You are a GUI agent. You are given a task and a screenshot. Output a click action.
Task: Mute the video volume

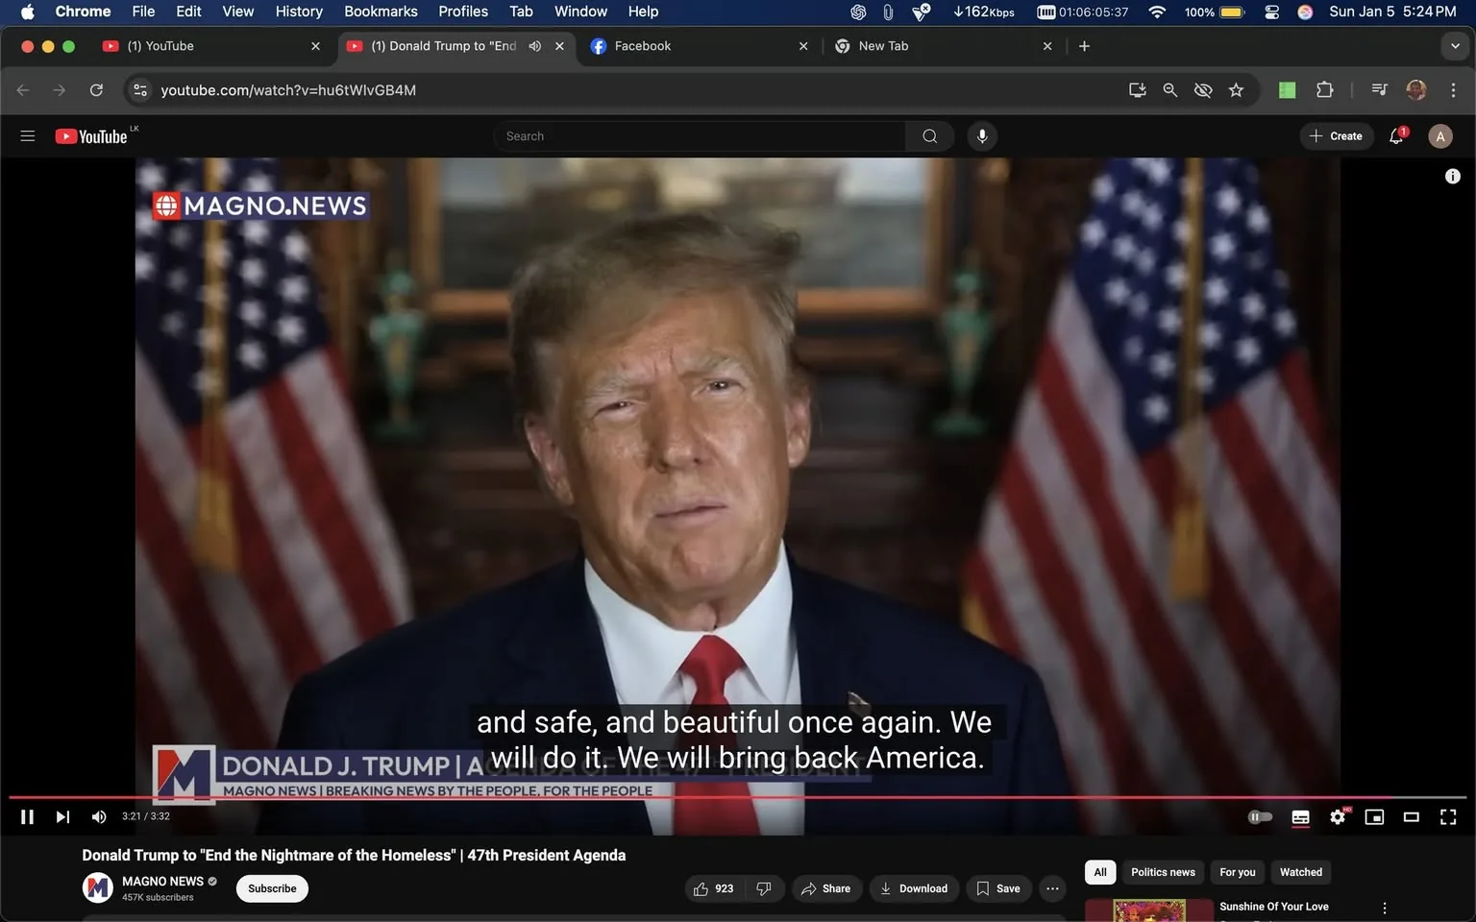click(98, 816)
